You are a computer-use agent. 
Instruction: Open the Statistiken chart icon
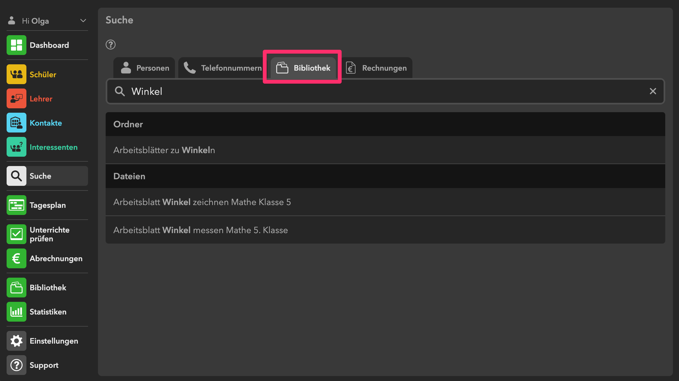tap(17, 312)
